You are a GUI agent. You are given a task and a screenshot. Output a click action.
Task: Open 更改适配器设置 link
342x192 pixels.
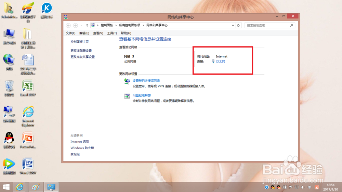click(81, 51)
